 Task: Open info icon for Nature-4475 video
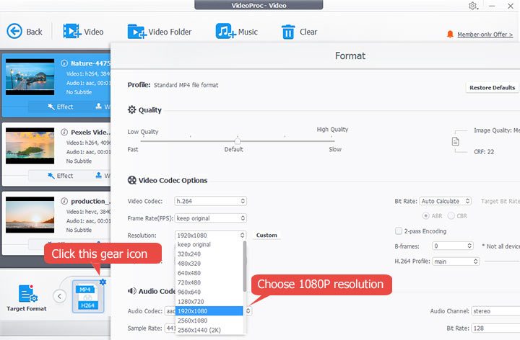64,63
